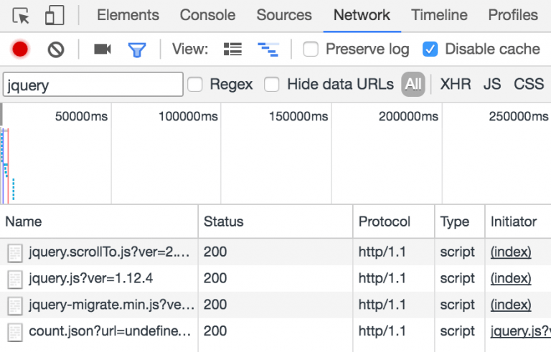Open the Elements tab
The image size is (551, 352).
128,15
